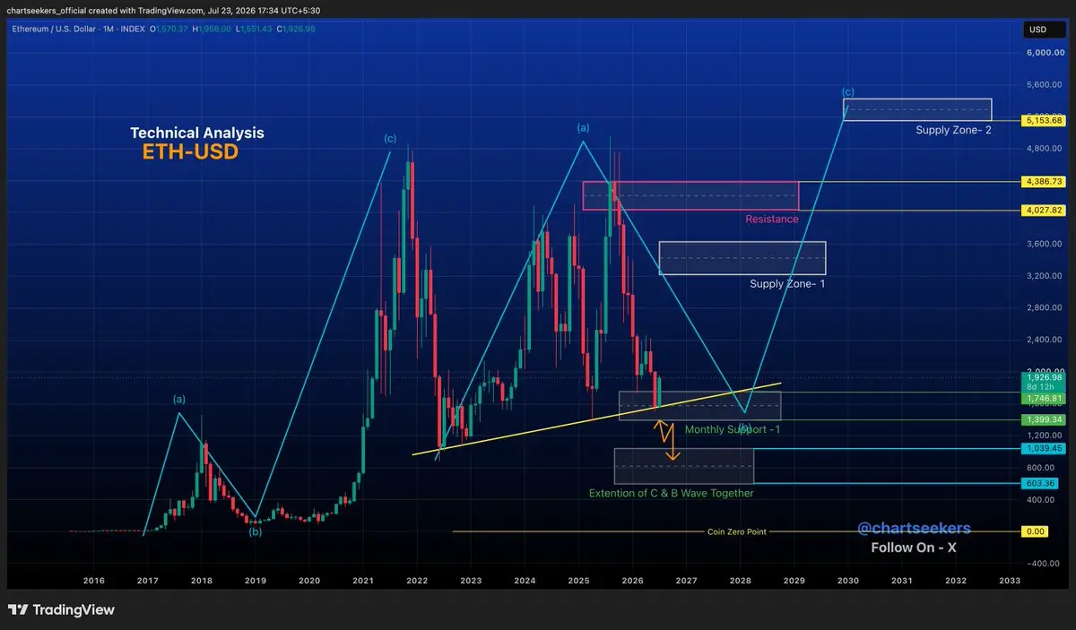Screen dimensions: 1076x630
Task: Click the -400.00 price axis label
Action: pos(1045,563)
